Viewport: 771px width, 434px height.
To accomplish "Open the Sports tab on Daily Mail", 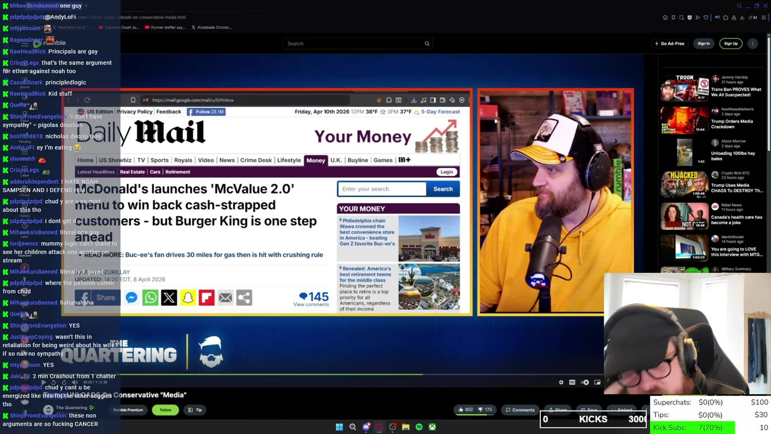I will pos(160,160).
